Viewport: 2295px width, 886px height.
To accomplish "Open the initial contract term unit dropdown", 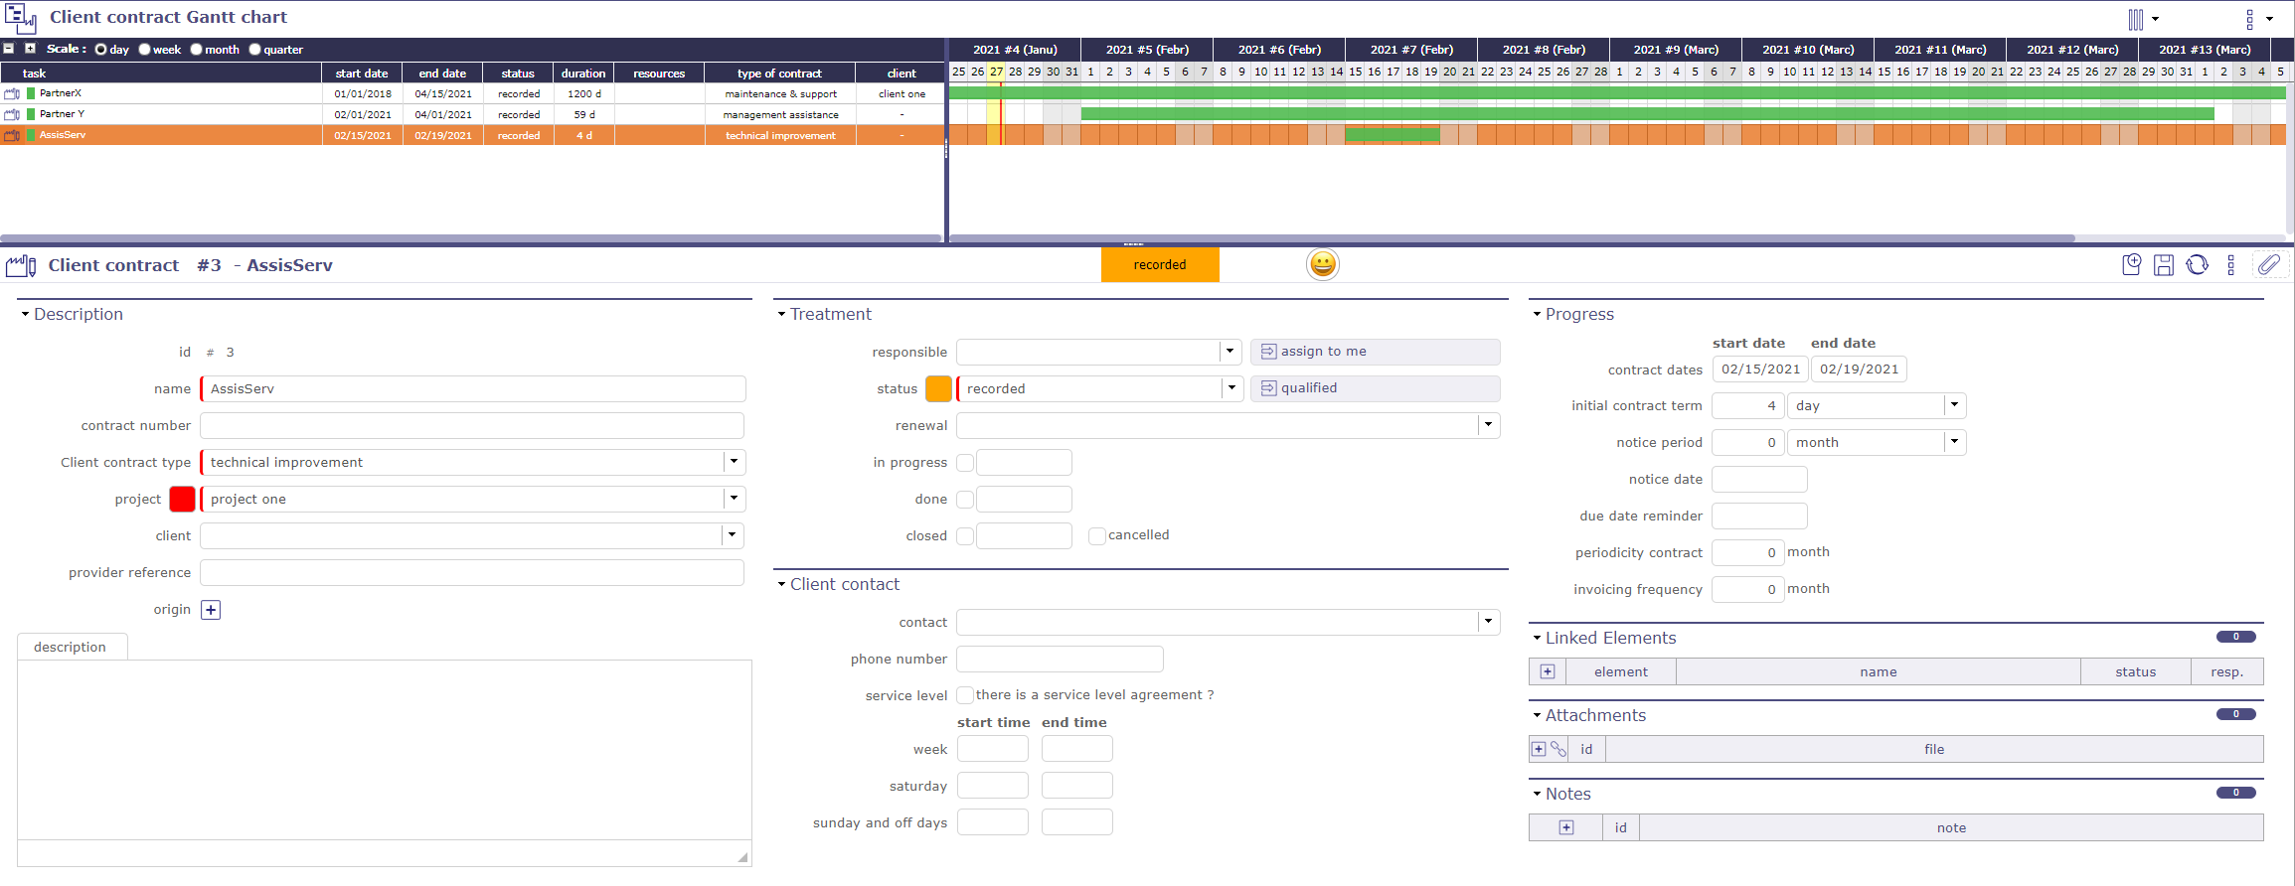I will click(x=1954, y=405).
